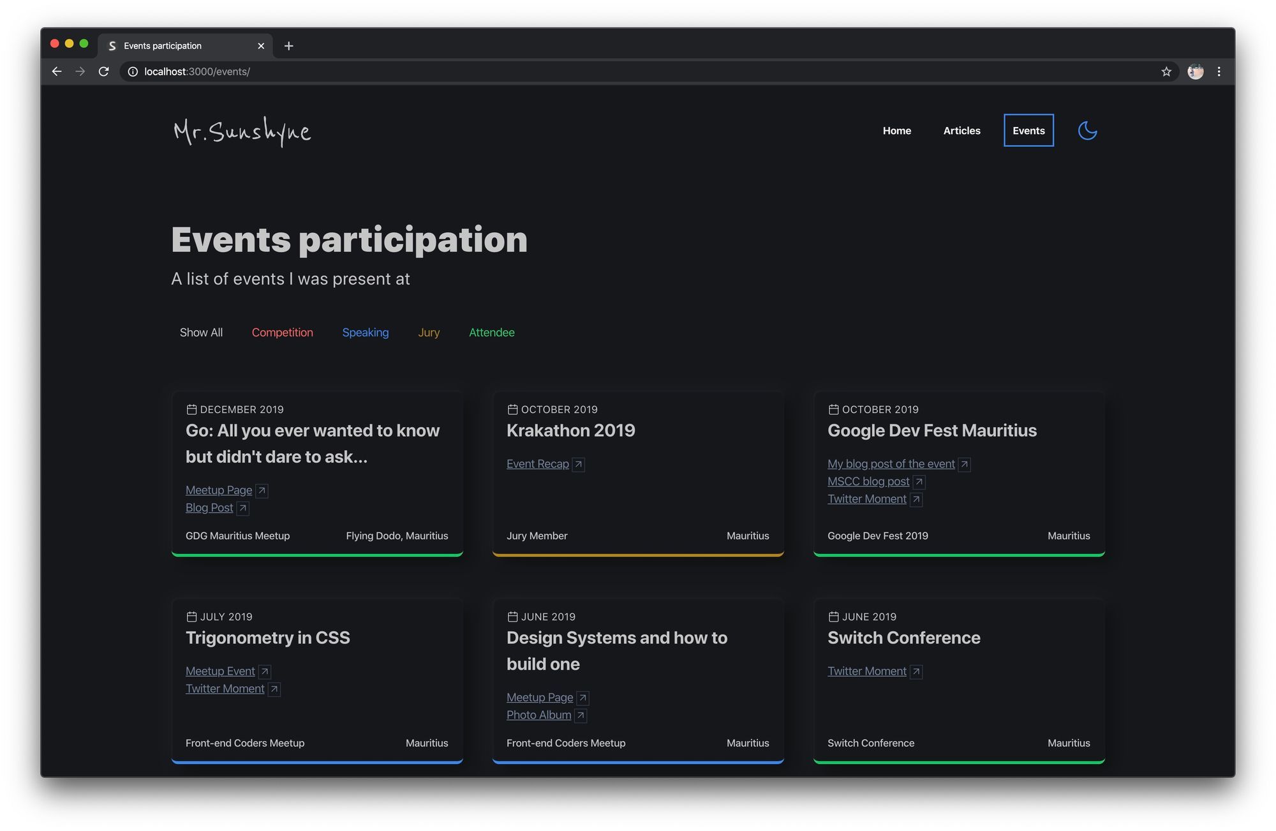Screen dimensions: 1276x831
Task: Open the Krakathon Event Recap link
Action: [537, 464]
